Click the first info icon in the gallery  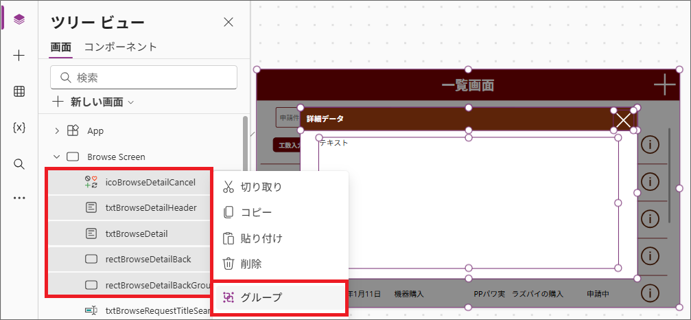click(x=649, y=144)
